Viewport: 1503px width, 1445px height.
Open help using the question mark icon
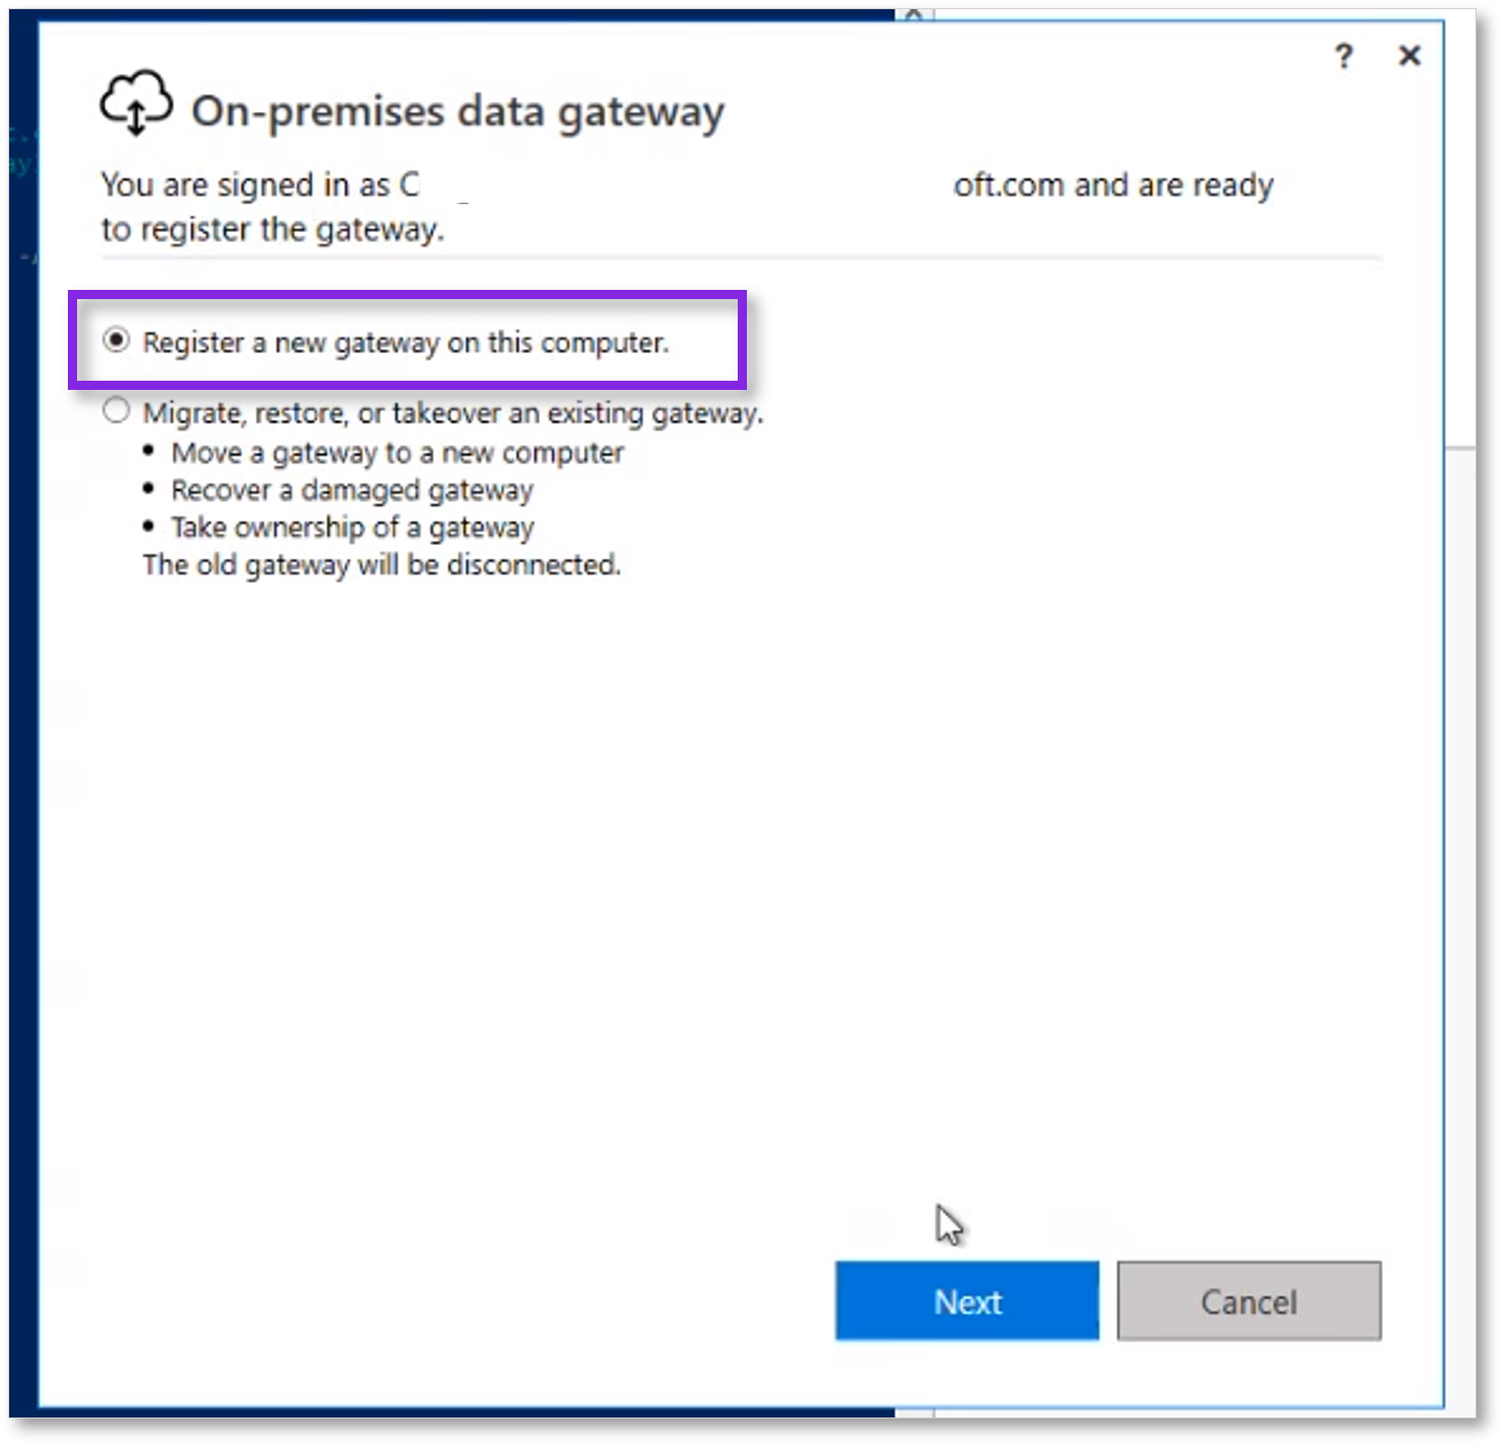pos(1343,57)
